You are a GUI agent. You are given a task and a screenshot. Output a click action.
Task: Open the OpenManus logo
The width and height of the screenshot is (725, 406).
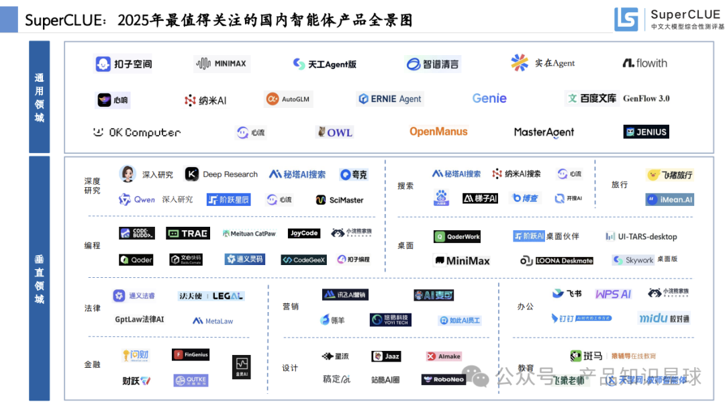click(438, 132)
